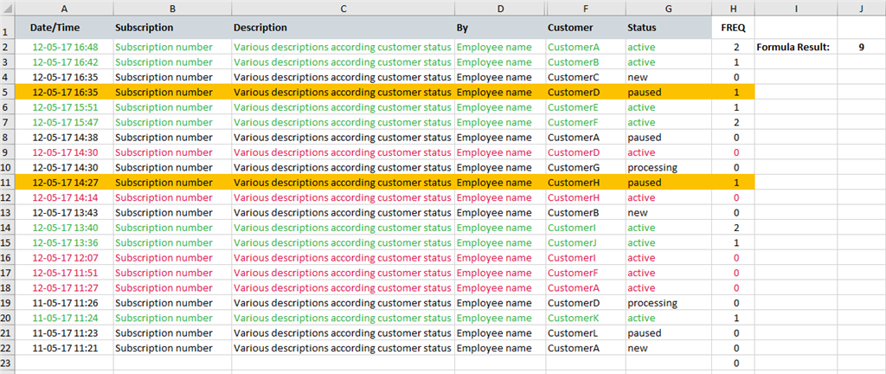Select the paused status in row 8

669,138
